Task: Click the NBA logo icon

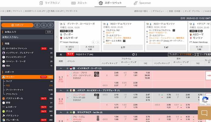Action: [4, 66]
